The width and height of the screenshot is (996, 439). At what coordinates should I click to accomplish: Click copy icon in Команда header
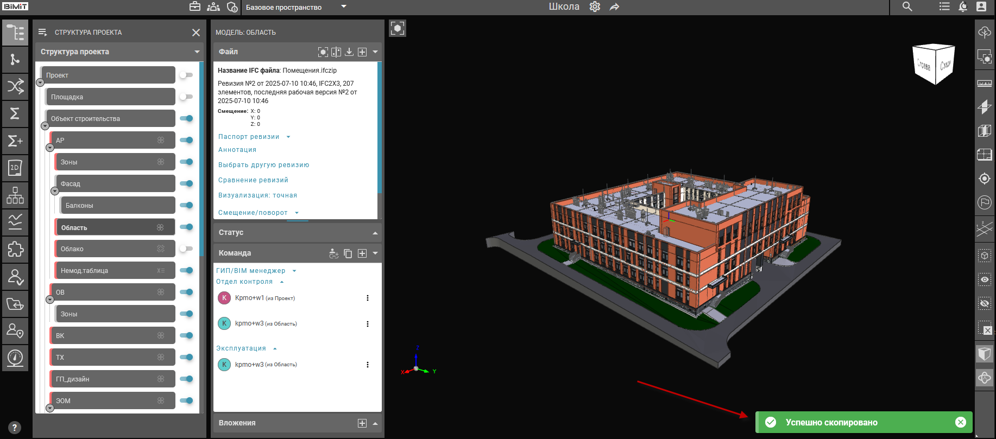pyautogui.click(x=348, y=253)
